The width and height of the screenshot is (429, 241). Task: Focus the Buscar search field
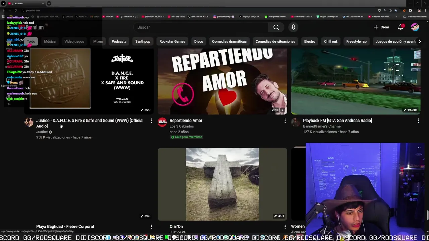tap(201, 27)
